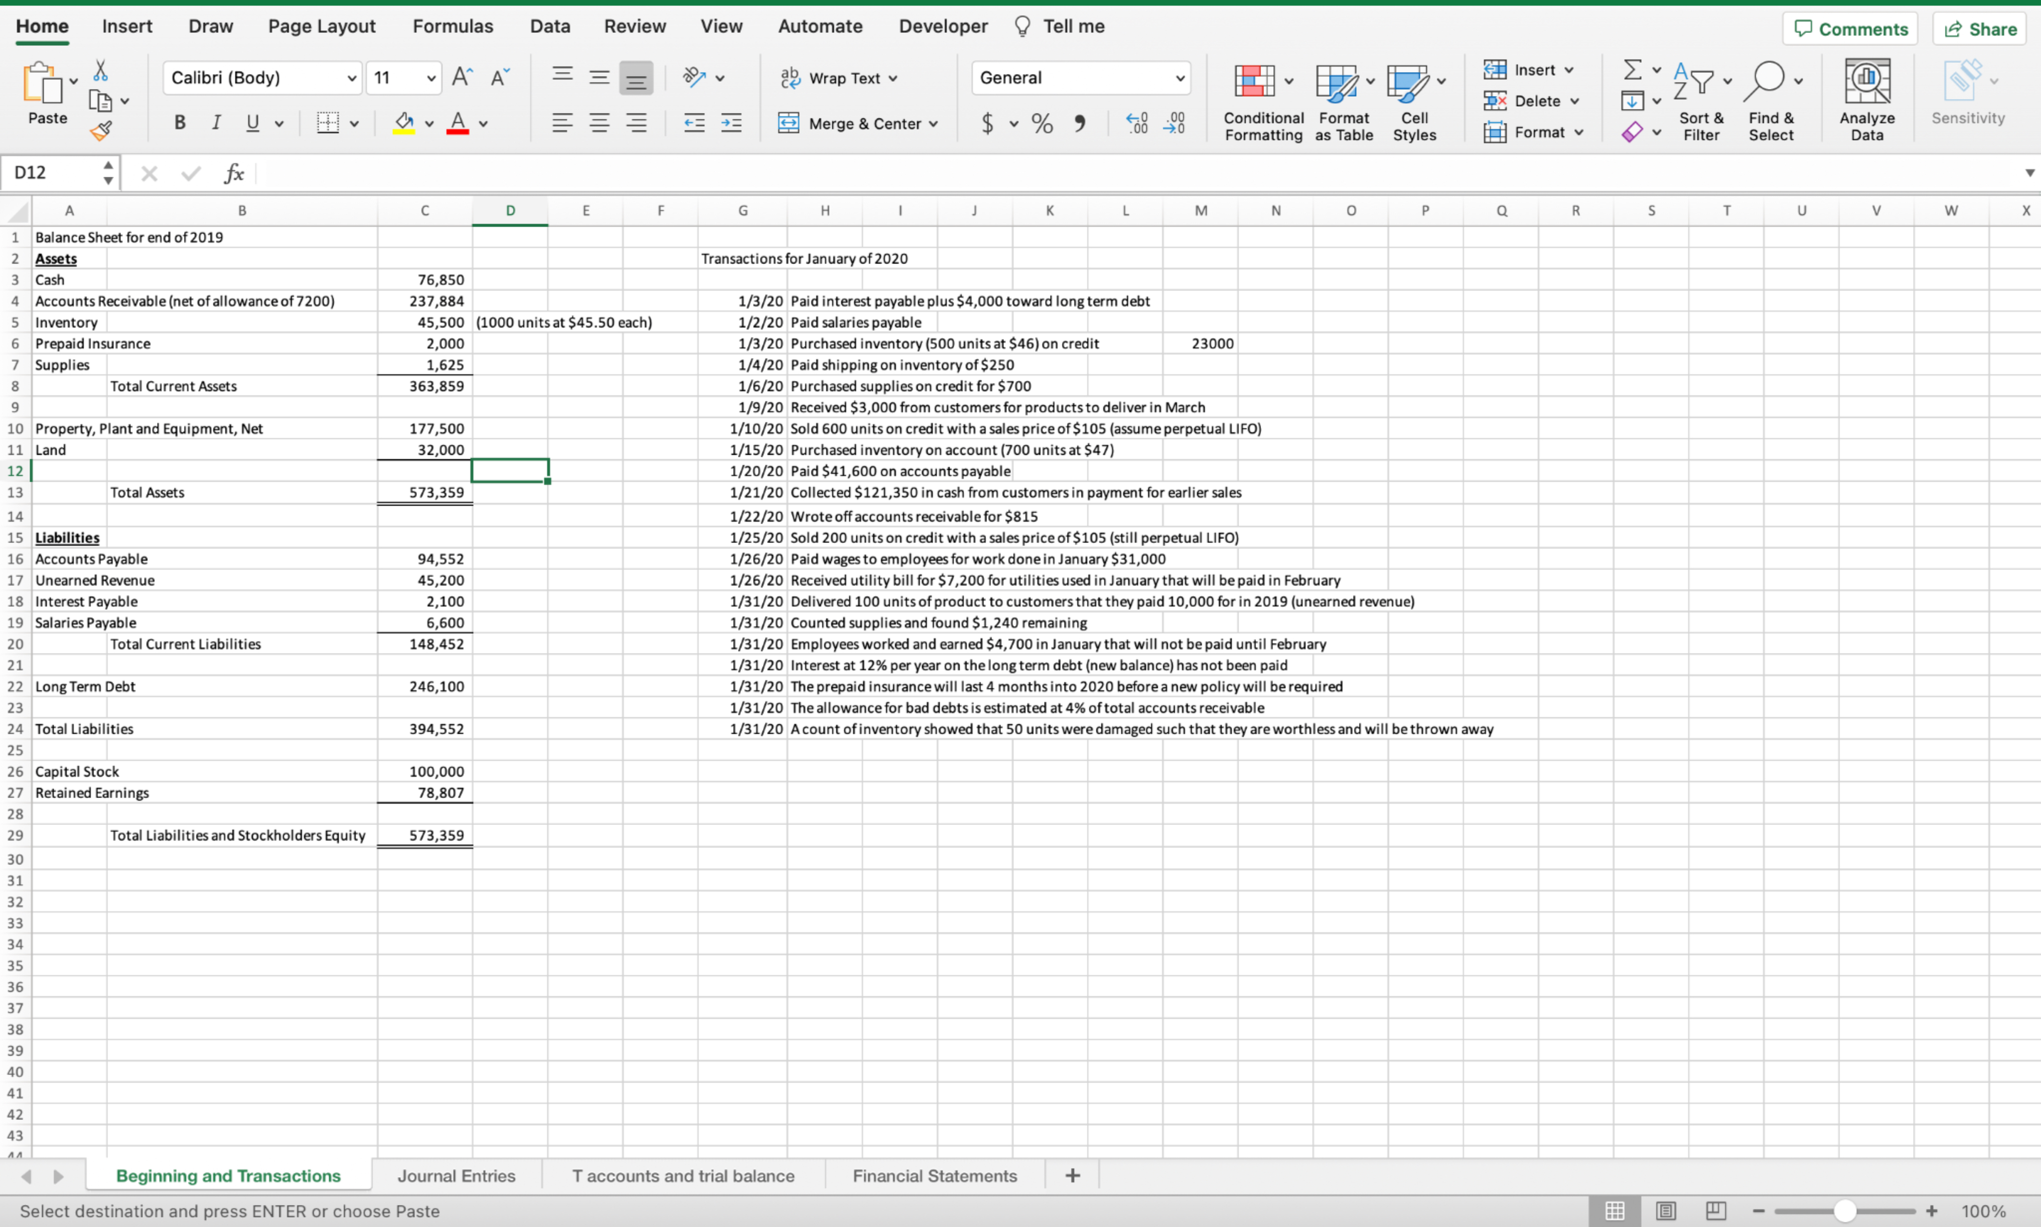Click the AutoSum sigma icon
The height and width of the screenshot is (1227, 2041).
click(x=1631, y=69)
